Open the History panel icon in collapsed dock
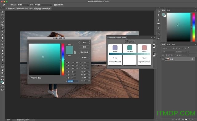The image size is (197, 121). tap(159, 11)
